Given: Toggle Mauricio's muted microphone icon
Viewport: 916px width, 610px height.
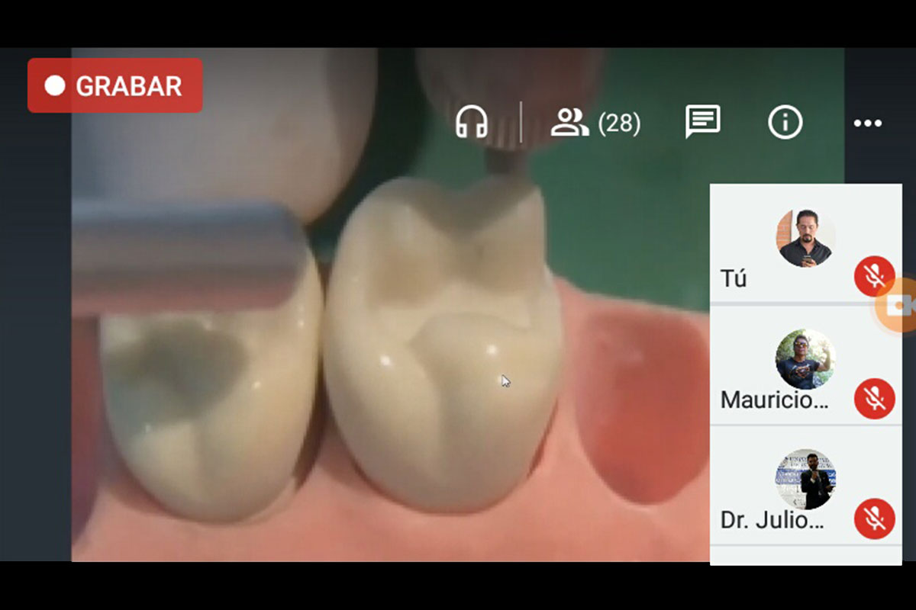Looking at the screenshot, I should pyautogui.click(x=875, y=398).
